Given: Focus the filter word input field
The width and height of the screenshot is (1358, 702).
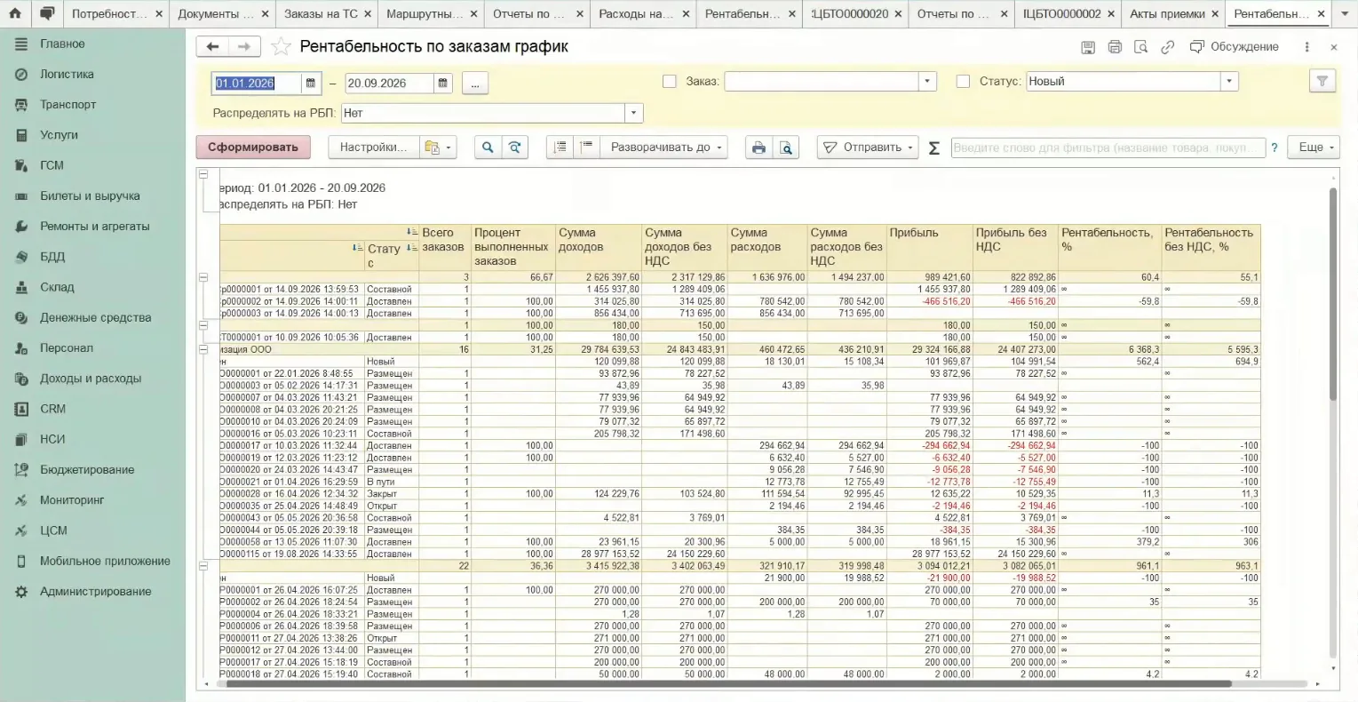Looking at the screenshot, I should point(1108,148).
